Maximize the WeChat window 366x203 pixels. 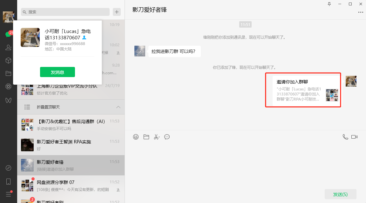click(x=350, y=4)
